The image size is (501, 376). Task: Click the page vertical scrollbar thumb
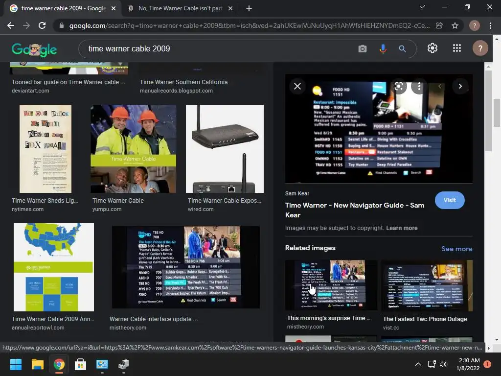click(496, 113)
